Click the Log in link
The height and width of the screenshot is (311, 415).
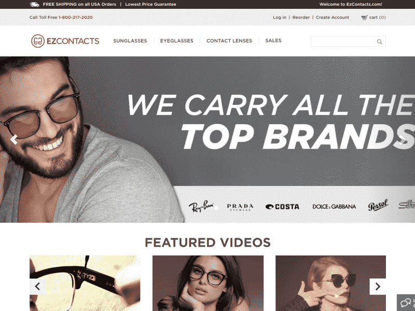point(280,18)
